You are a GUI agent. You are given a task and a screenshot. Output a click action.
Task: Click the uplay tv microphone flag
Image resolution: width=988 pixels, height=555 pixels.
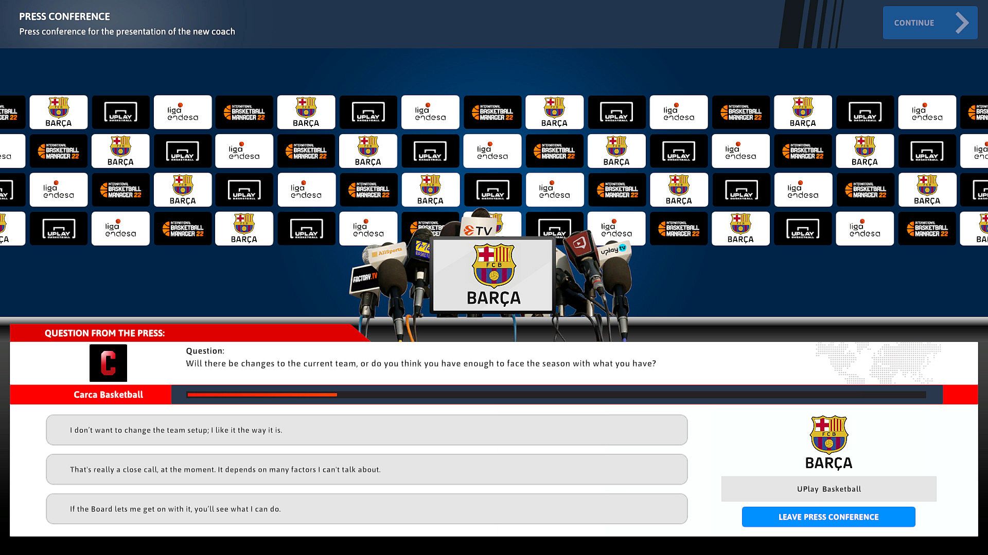click(613, 250)
